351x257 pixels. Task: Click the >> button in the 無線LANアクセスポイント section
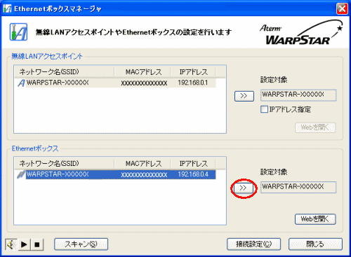coord(244,96)
